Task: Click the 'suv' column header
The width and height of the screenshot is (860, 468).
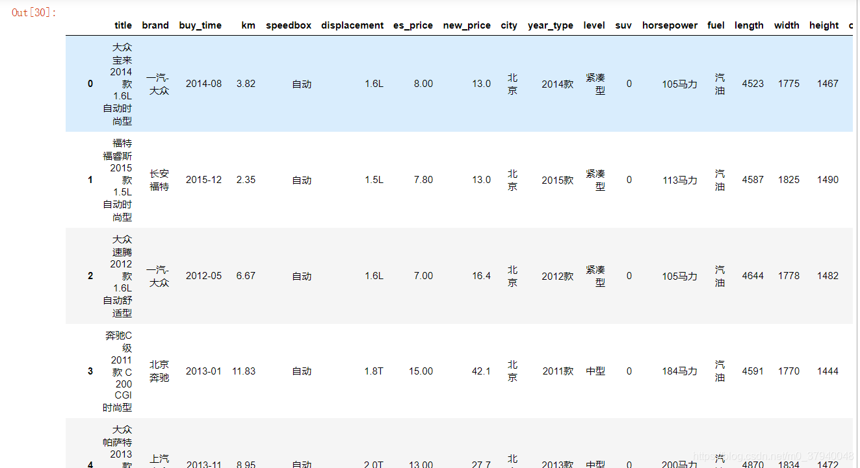Action: click(x=623, y=25)
